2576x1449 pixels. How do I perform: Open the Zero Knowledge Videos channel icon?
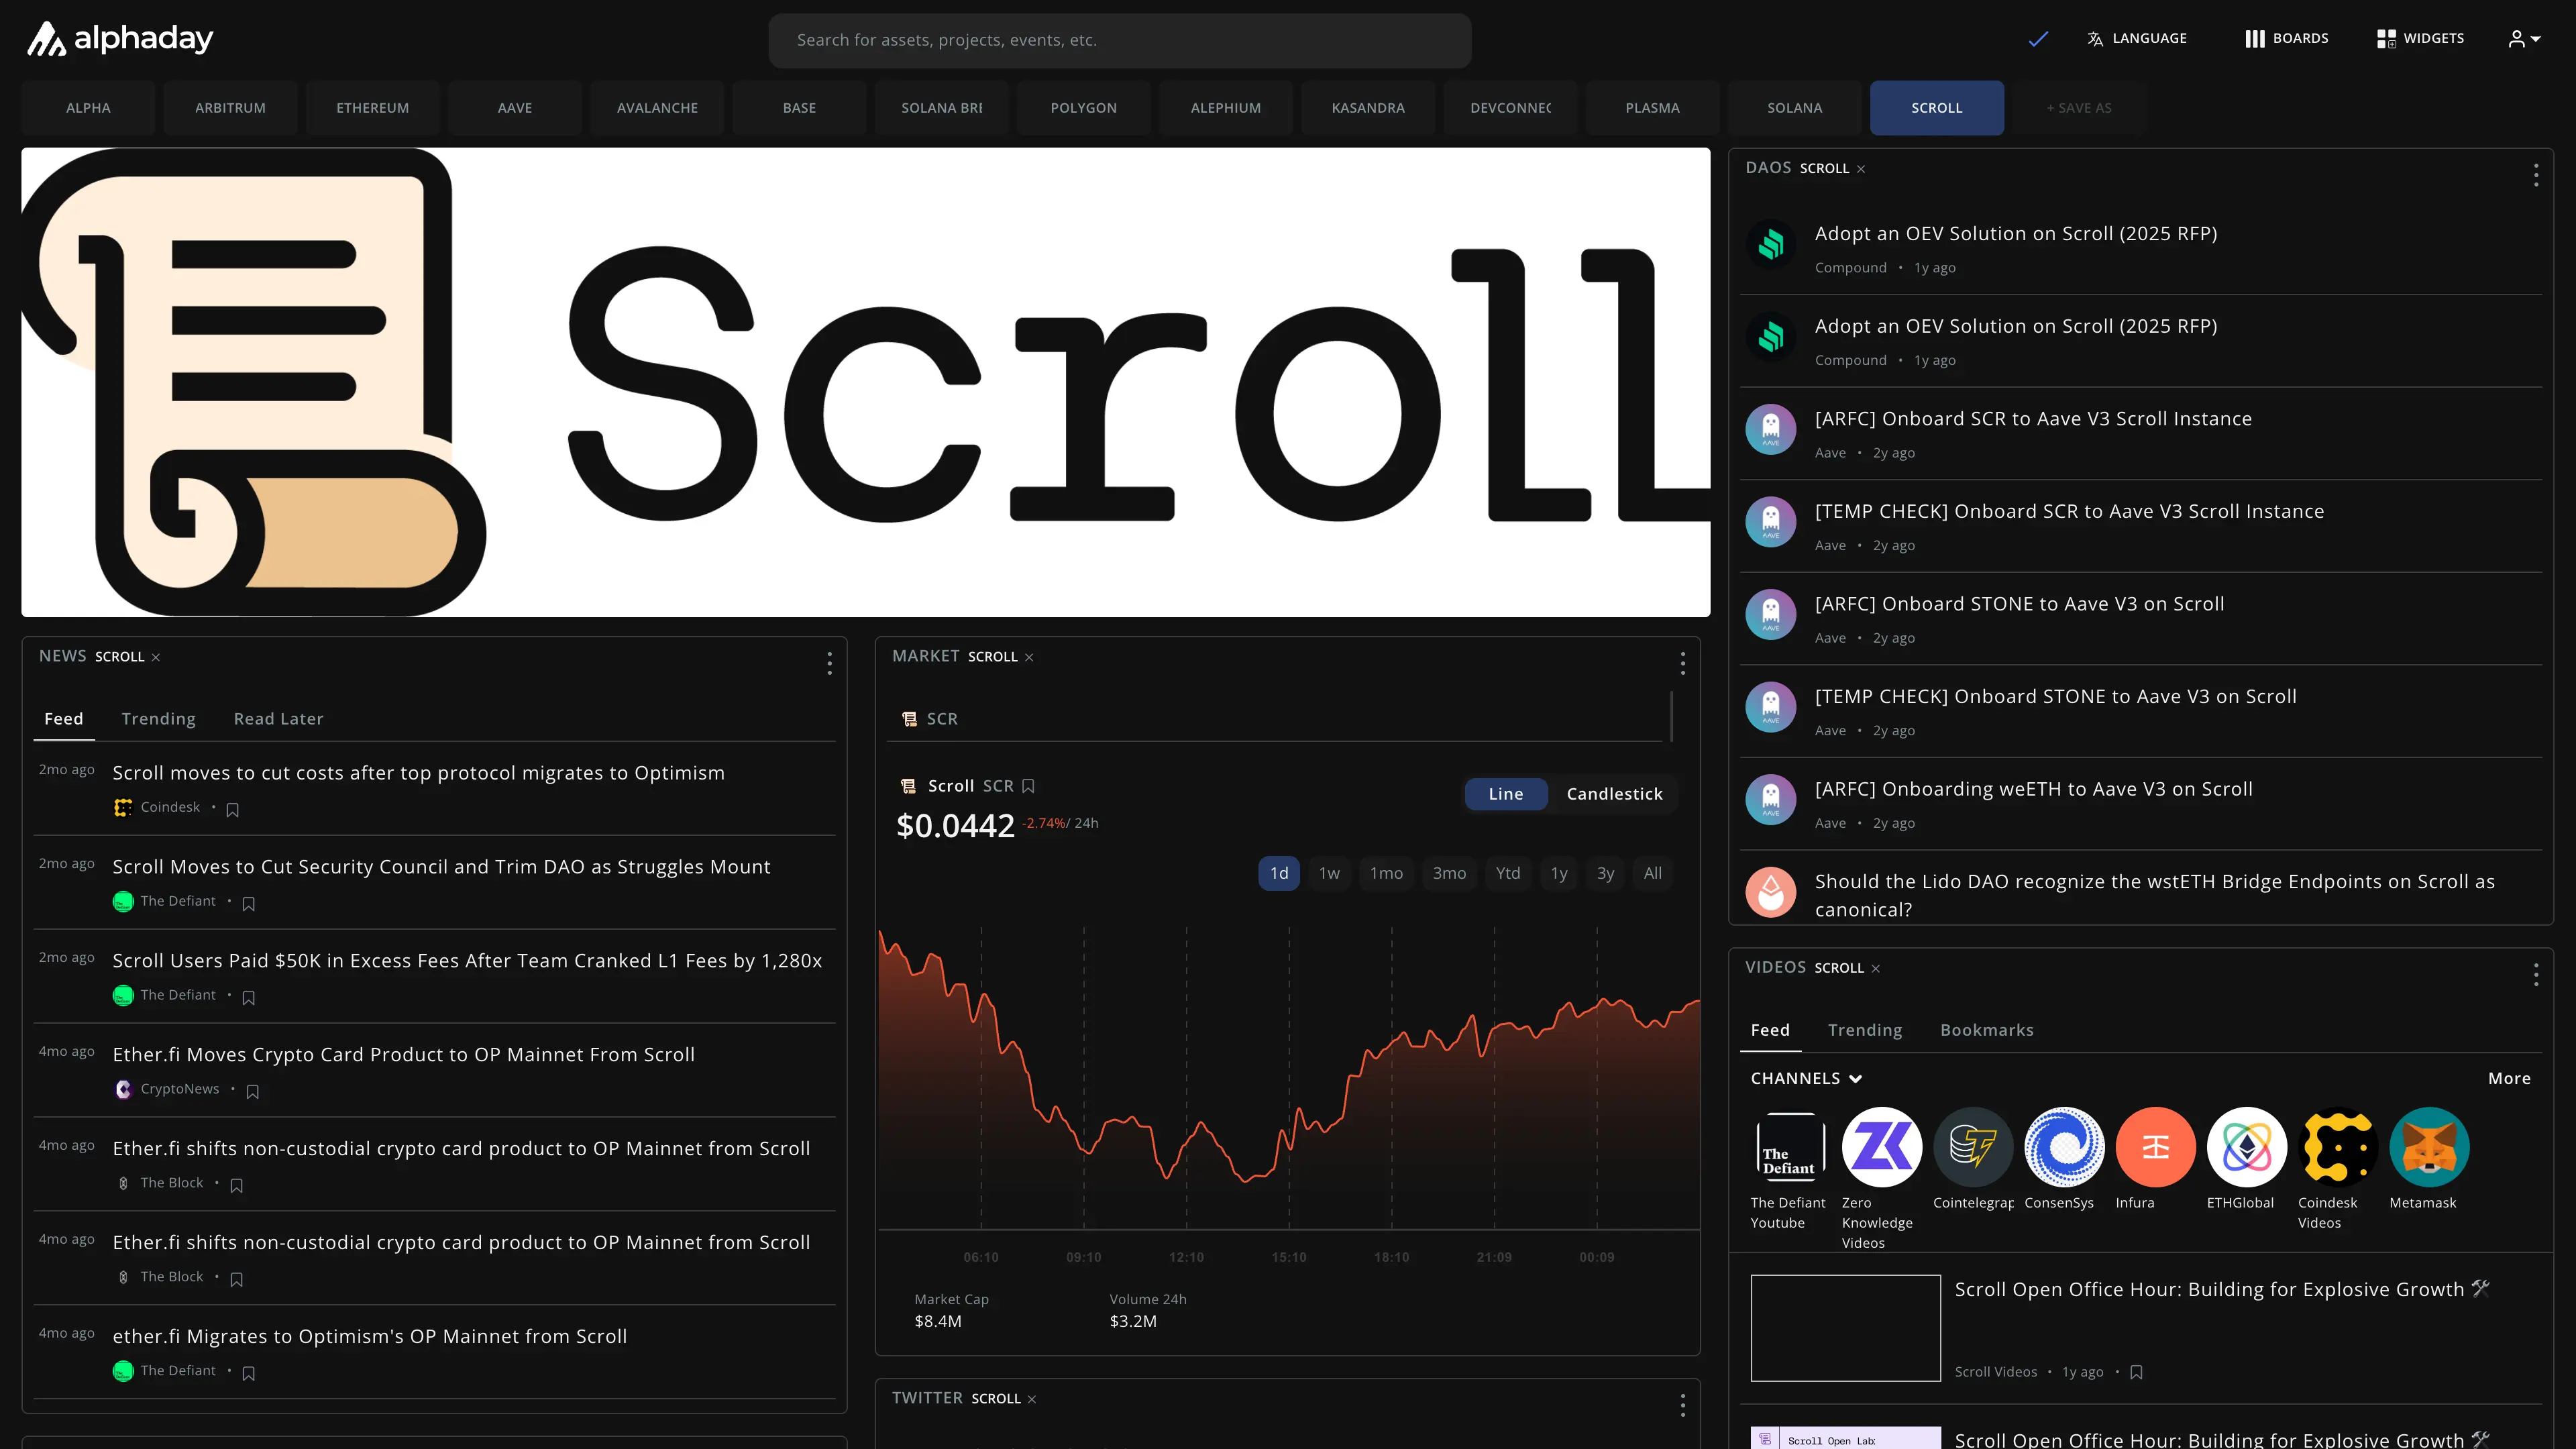[1882, 1147]
